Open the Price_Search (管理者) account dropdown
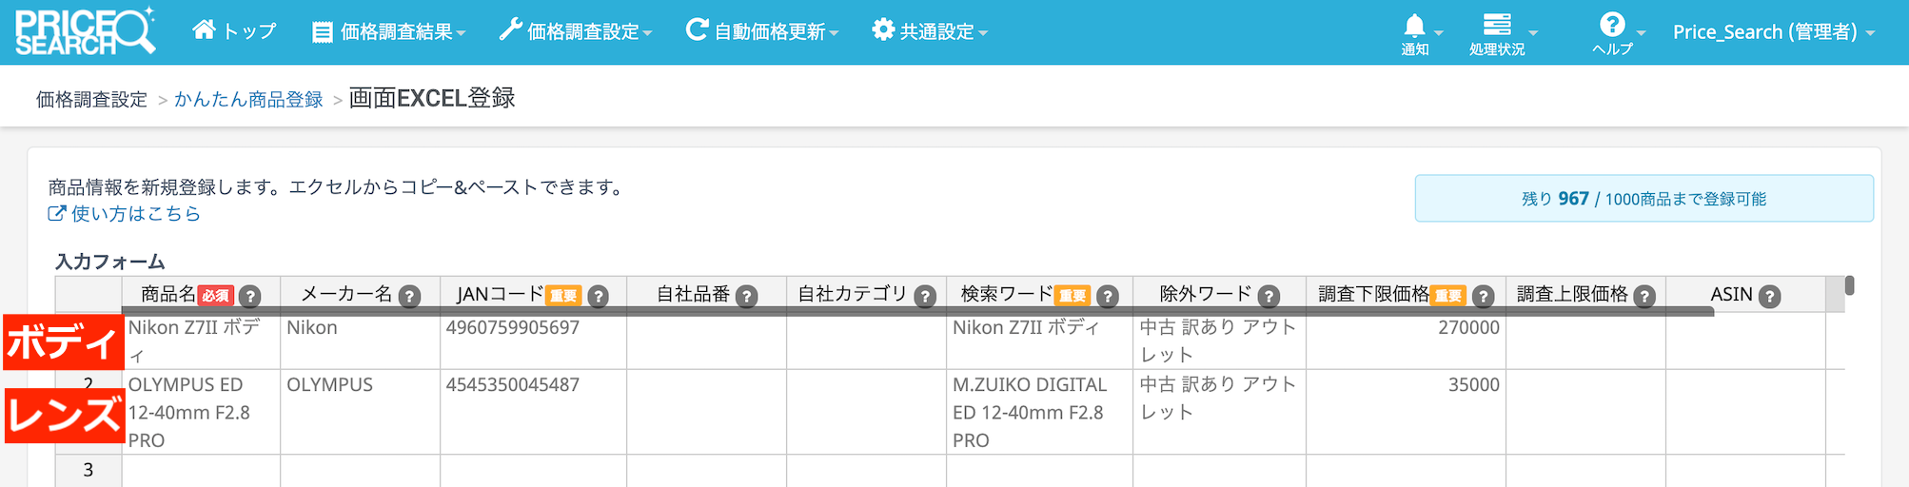The width and height of the screenshot is (1909, 487). [1774, 32]
